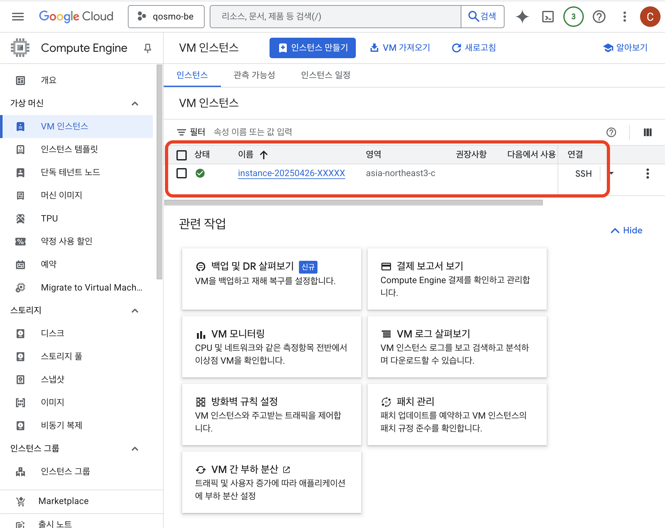Collapse the 가상 머신 section
The height and width of the screenshot is (528, 665).
tap(135, 103)
